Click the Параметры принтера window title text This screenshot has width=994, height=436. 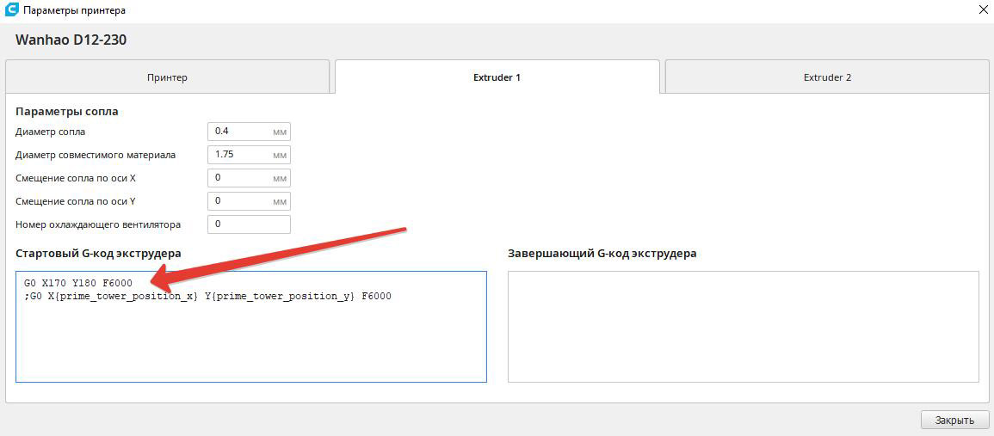(74, 11)
